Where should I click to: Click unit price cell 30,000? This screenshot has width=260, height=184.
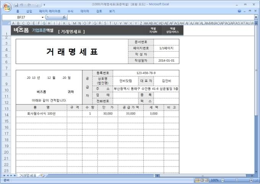pyautogui.click(x=108, y=114)
